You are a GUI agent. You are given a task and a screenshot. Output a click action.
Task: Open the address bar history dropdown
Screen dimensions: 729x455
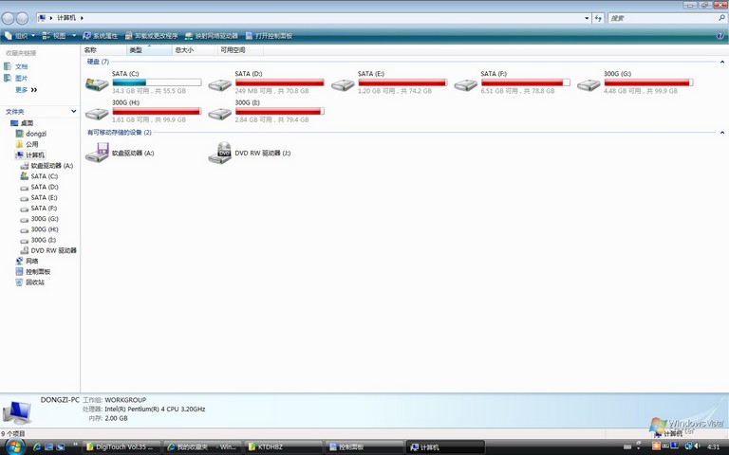[x=587, y=18]
